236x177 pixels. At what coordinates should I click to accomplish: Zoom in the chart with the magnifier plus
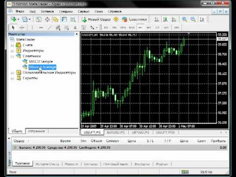click(x=184, y=19)
